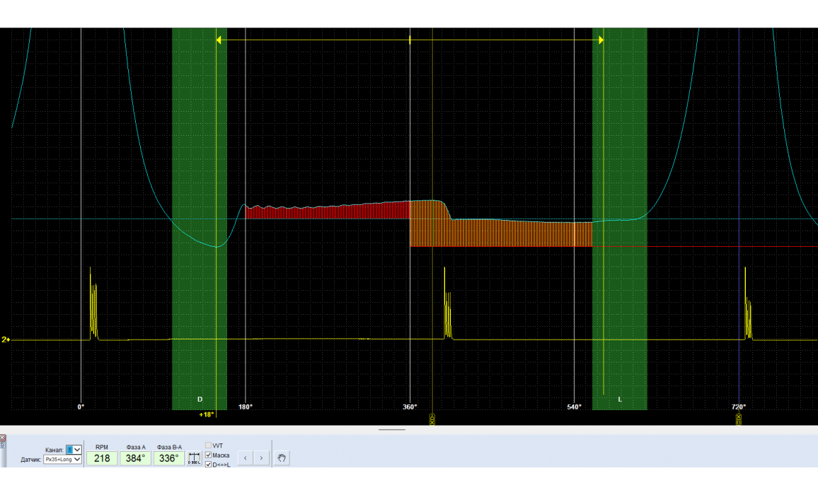Enable the VVT checkbox
This screenshot has width=818, height=495.
coord(209,445)
